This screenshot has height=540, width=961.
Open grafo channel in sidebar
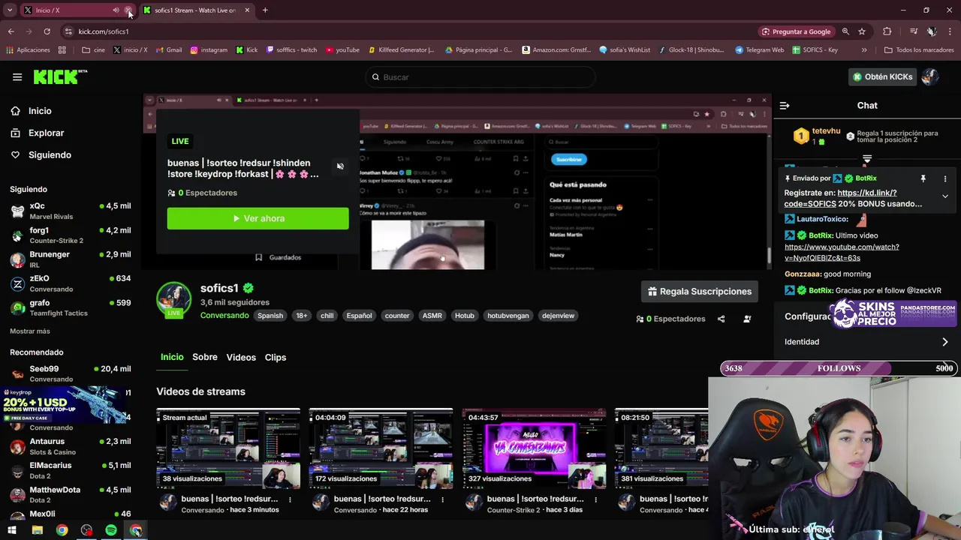click(70, 307)
